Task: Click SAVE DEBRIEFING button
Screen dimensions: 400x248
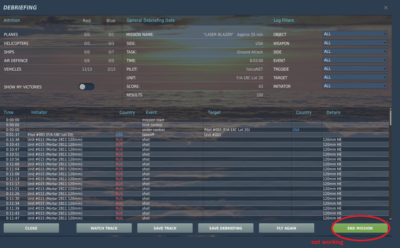Action: 225,228
